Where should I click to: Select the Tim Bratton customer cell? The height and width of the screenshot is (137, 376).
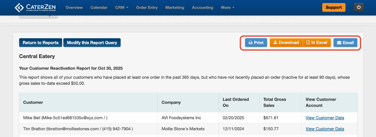click(88, 129)
